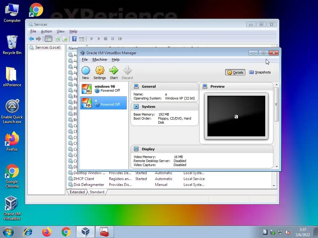Image resolution: width=318 pixels, height=238 pixels.
Task: Open the VirtualBox Machine menu
Action: (x=100, y=59)
